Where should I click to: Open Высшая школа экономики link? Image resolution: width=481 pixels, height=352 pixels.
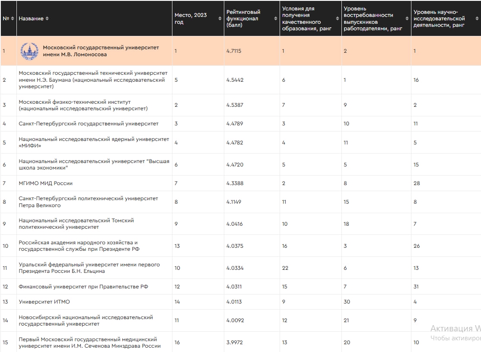click(94, 164)
